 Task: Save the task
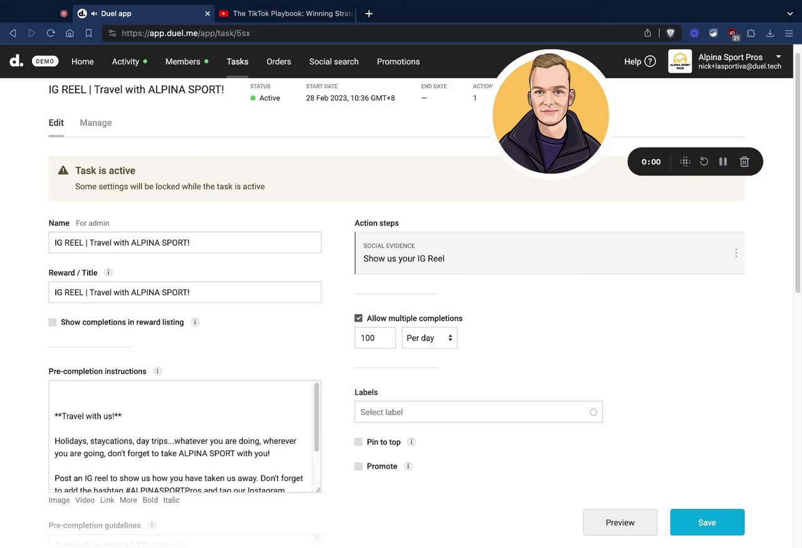pos(707,522)
